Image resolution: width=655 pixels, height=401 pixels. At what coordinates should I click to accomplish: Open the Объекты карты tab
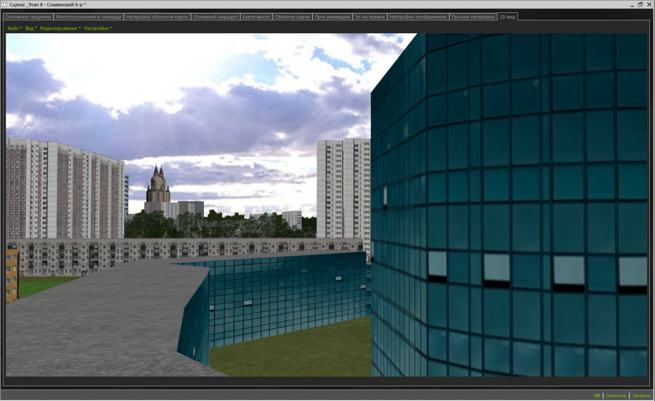(x=292, y=17)
